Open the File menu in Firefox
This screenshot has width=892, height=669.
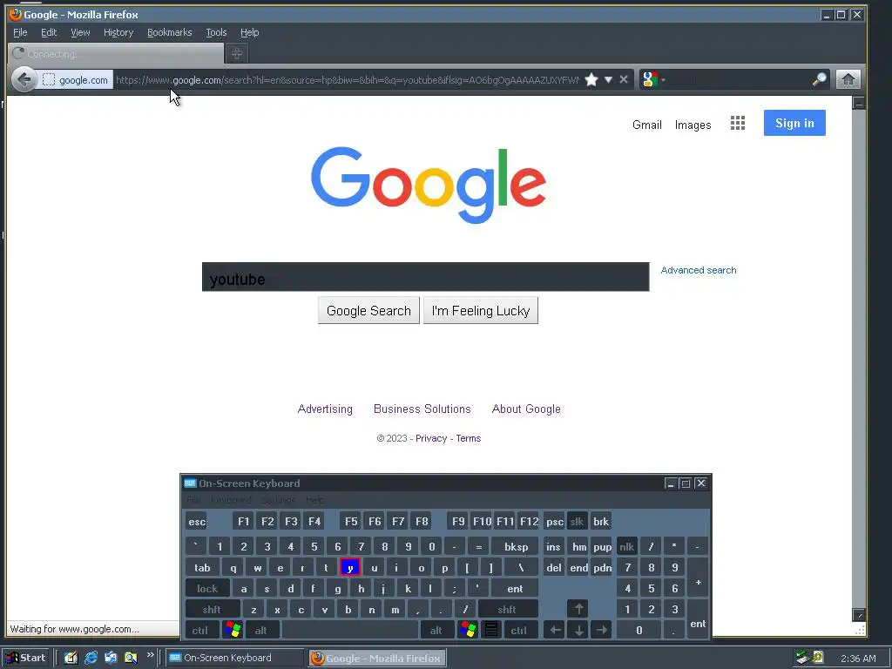pyautogui.click(x=20, y=32)
